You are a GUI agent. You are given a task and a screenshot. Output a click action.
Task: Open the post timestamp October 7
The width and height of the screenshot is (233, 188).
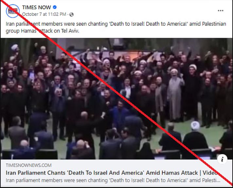(x=44, y=14)
